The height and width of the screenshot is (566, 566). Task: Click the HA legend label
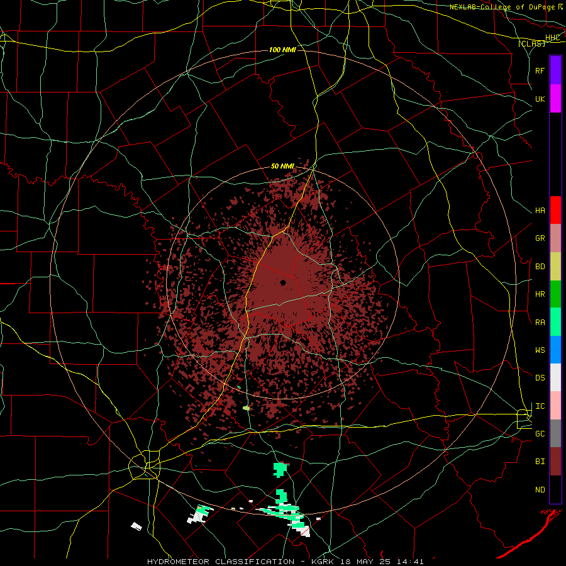pyautogui.click(x=540, y=210)
